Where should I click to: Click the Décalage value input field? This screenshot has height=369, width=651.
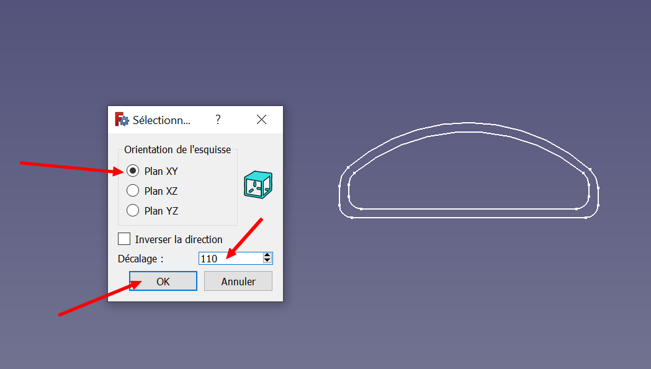coord(230,258)
